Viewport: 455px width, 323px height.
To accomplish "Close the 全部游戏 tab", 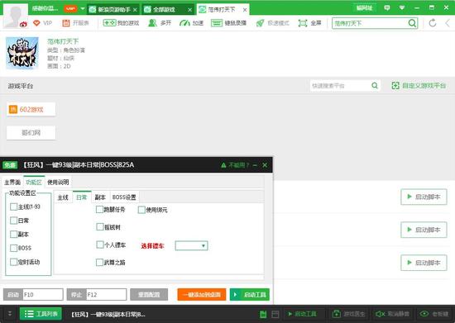I will click(189, 10).
